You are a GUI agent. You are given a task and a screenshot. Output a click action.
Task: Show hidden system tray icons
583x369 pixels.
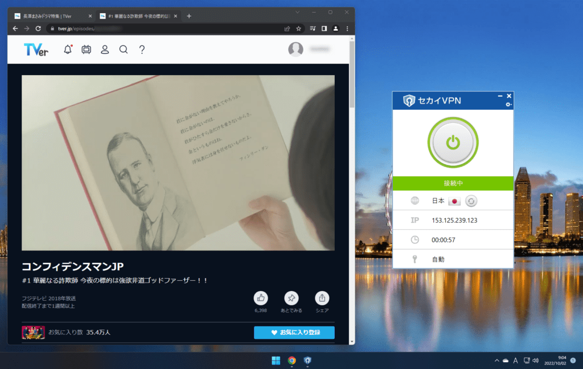pos(496,360)
